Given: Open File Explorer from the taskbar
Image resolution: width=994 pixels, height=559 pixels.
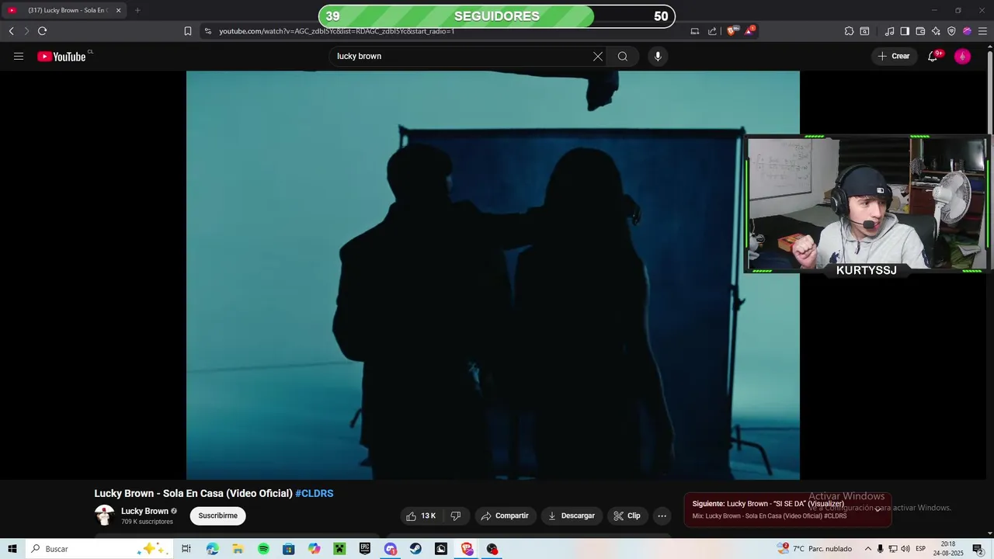Looking at the screenshot, I should (x=238, y=549).
